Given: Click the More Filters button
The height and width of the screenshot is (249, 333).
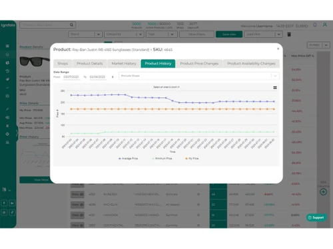Looking at the screenshot, I should point(196,35).
